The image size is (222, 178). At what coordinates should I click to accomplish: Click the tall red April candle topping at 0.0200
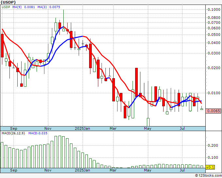(x=136, y=82)
